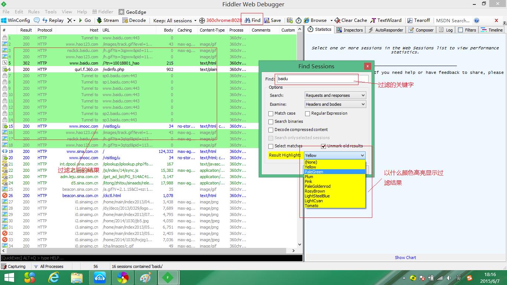The image size is (507, 285).
Task: Click the Capturing status bar indicator
Action: (13, 266)
